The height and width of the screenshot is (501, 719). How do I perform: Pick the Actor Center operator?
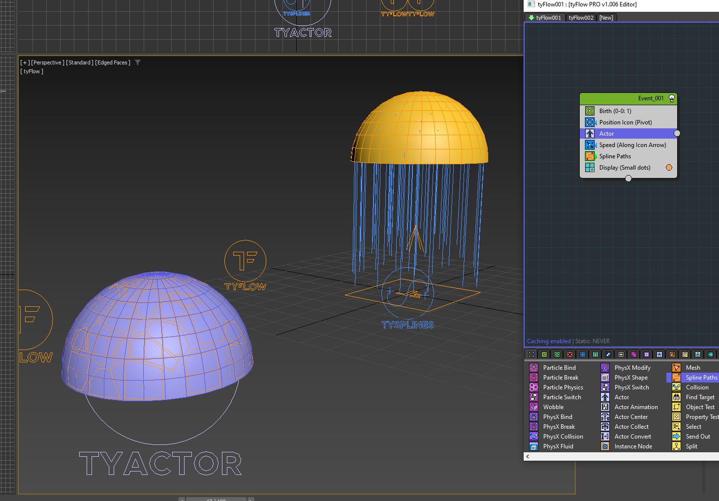coord(624,417)
